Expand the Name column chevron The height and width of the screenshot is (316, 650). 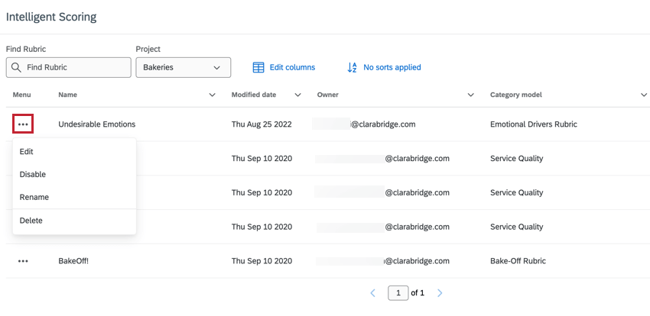tap(213, 95)
